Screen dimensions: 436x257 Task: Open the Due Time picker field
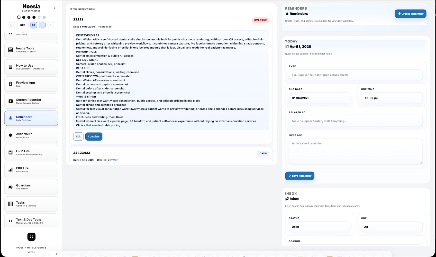tap(392, 98)
